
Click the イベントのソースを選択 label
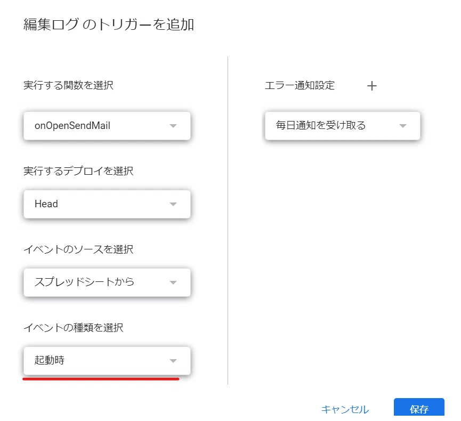78,249
